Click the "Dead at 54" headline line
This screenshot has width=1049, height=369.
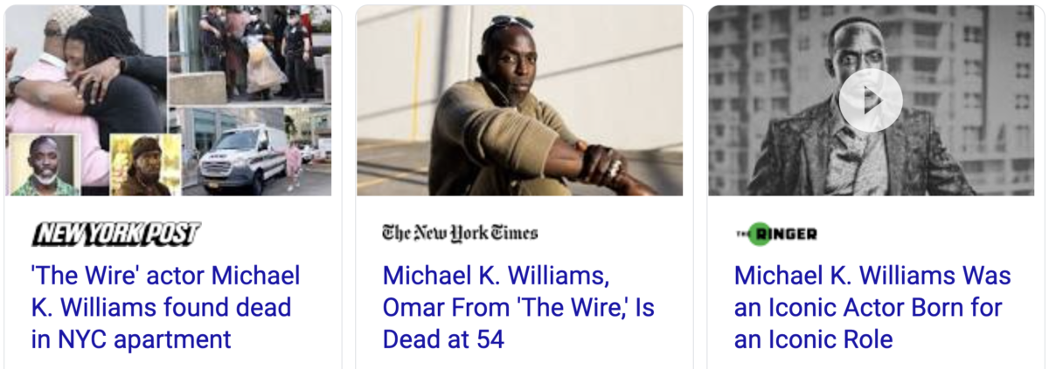tap(443, 338)
